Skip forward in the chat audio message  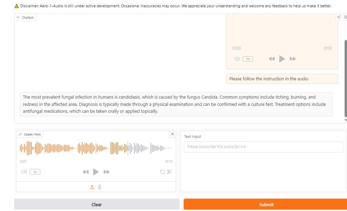click(293, 59)
